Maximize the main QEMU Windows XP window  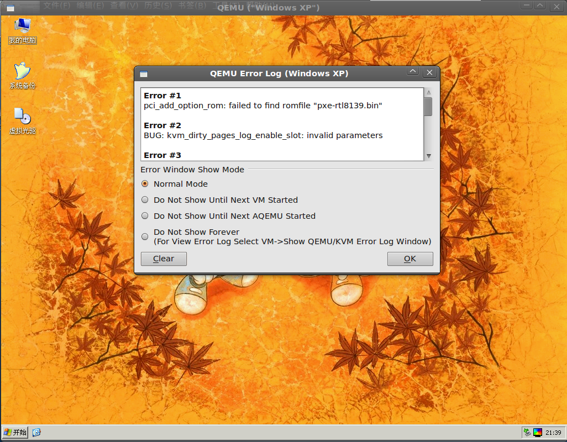[x=540, y=6]
